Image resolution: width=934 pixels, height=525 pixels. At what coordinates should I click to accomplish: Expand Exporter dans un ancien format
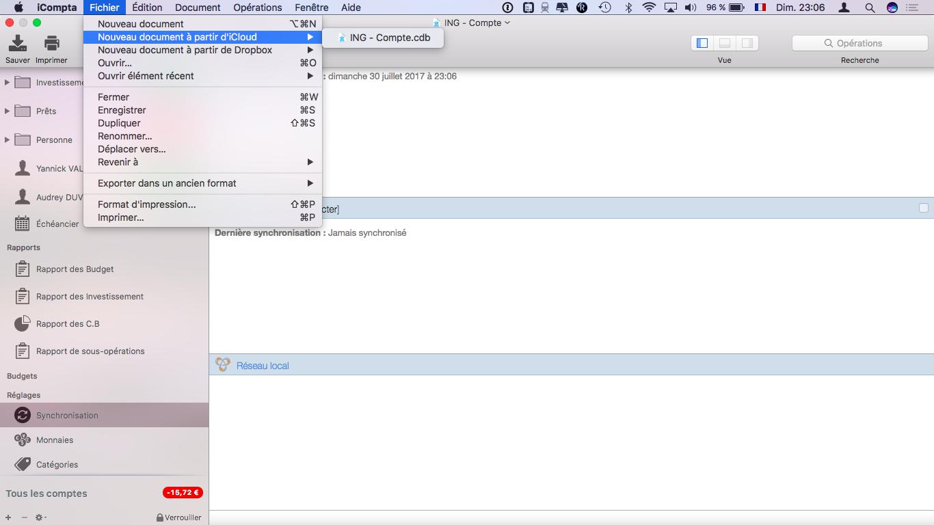point(202,183)
